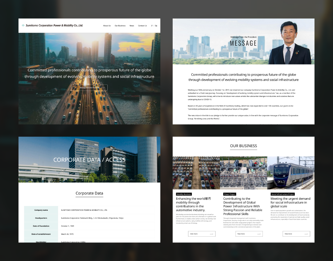Click View more under Mobility Business
333x261 pixels.
click(x=202, y=234)
